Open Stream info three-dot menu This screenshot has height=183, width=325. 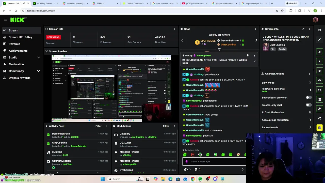click(309, 29)
